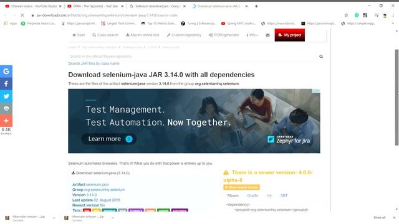Open the Largest Tech Comm... bookmark
This screenshot has height=224, width=399.
tap(118, 24)
